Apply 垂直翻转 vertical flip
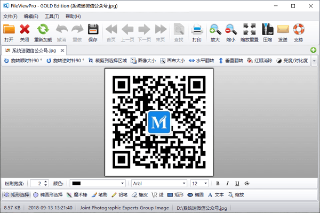The width and height of the screenshot is (320, 213). point(230,61)
